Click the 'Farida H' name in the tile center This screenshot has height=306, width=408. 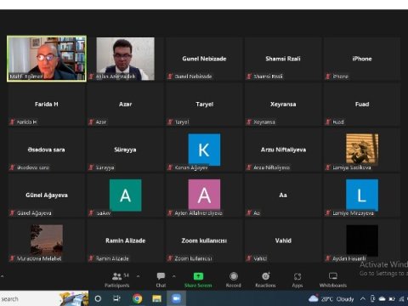click(47, 105)
